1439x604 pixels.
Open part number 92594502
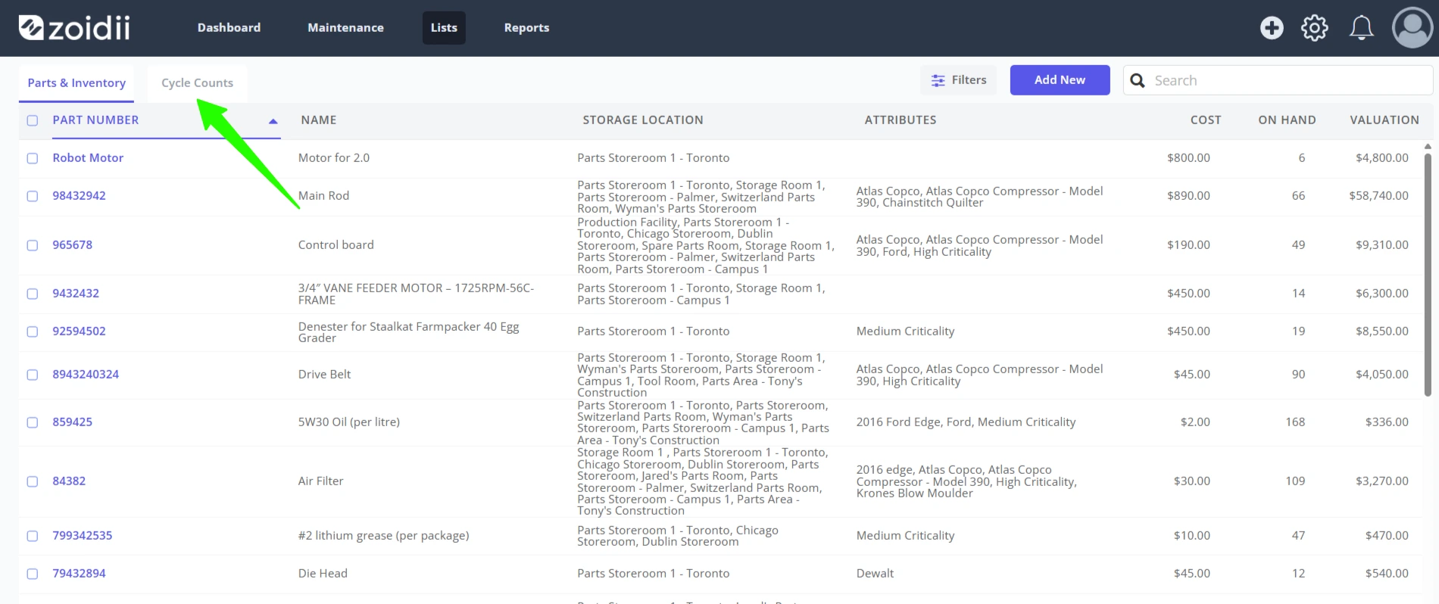pos(79,332)
